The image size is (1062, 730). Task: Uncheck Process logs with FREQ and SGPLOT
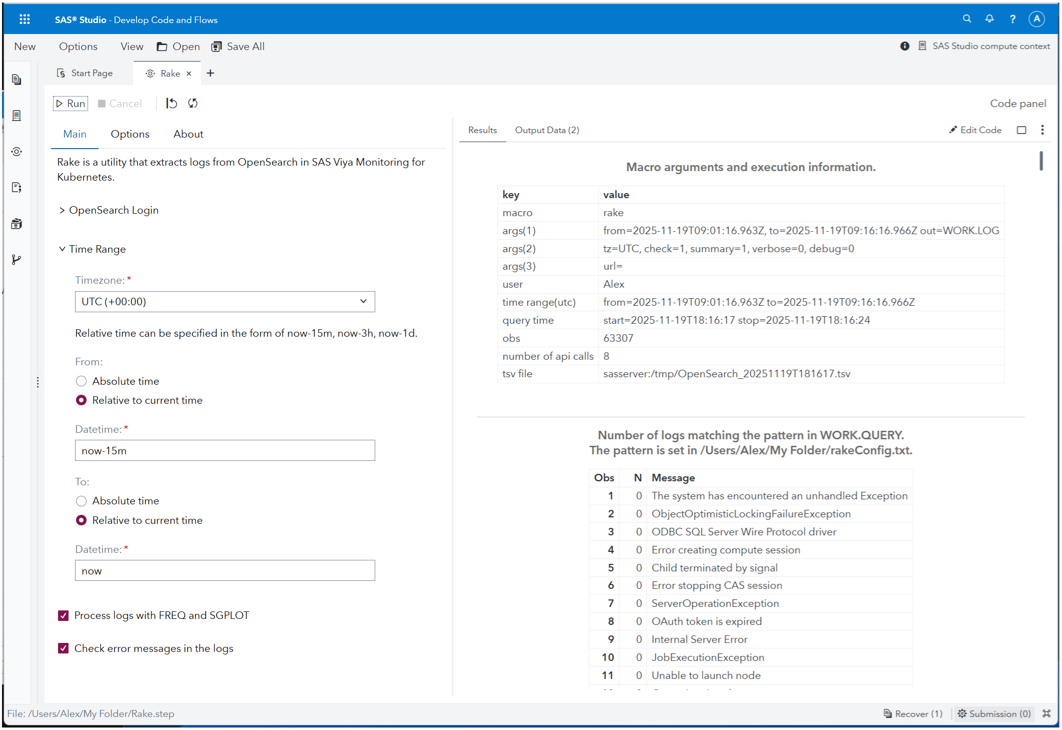point(63,615)
